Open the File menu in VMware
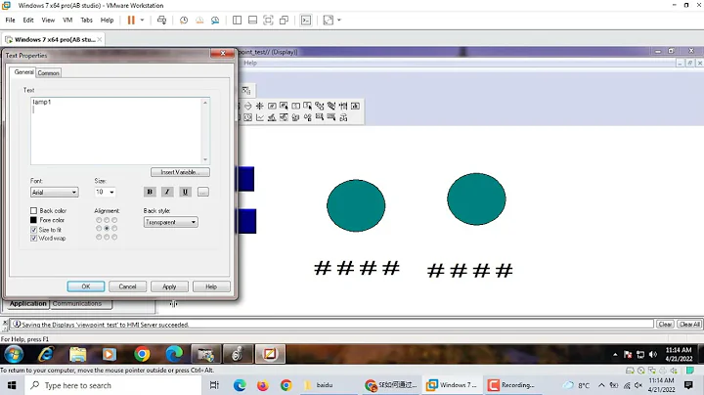704x395 pixels. 10,21
